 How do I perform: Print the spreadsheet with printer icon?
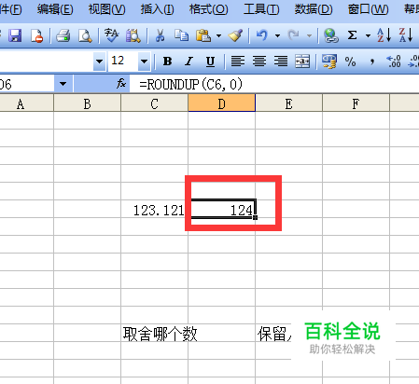[x=63, y=35]
